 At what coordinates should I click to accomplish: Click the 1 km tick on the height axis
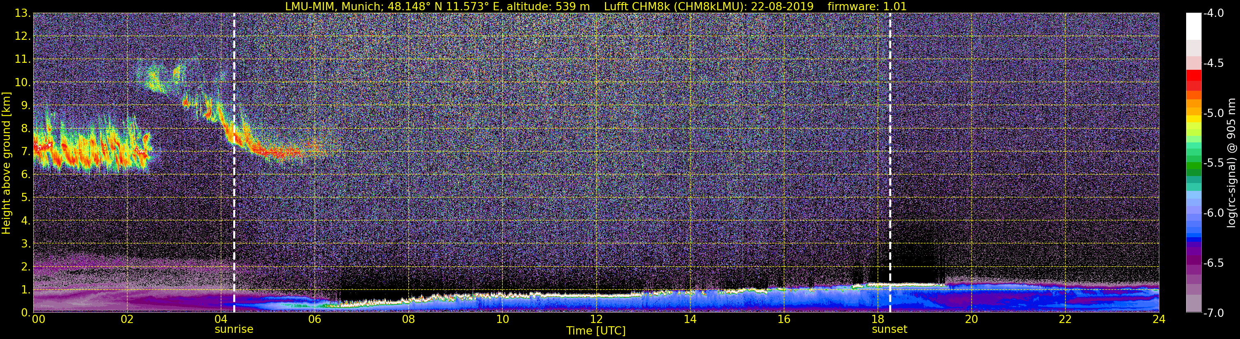pos(26,290)
